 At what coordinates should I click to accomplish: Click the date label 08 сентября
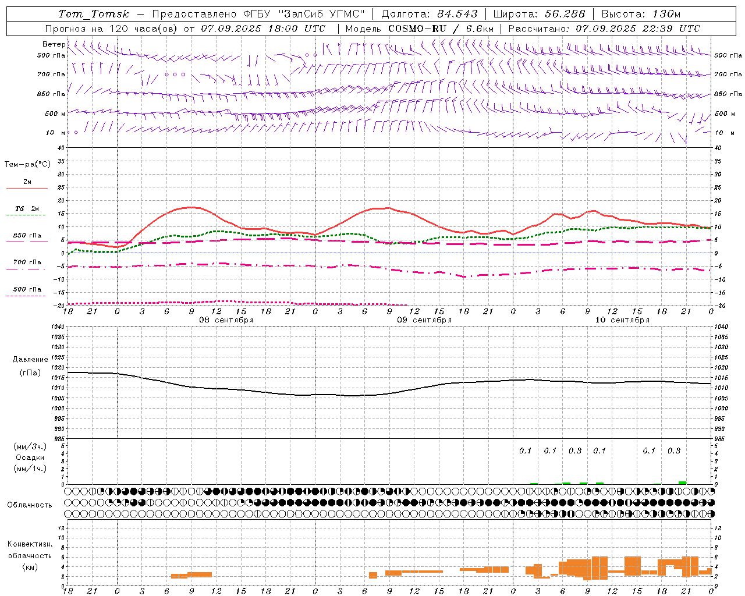(226, 320)
